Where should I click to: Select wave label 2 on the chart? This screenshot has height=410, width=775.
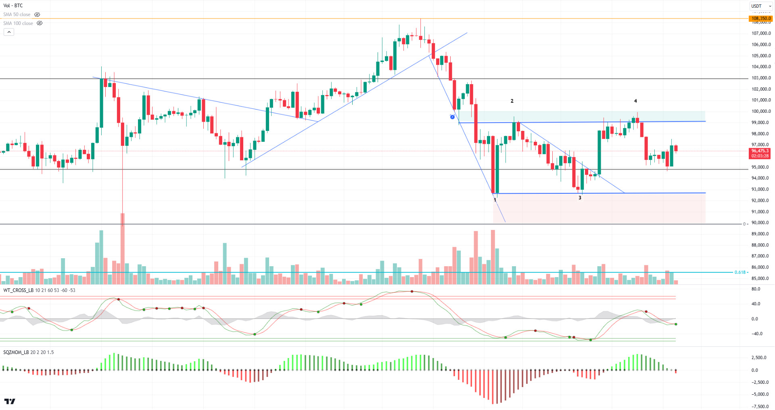coord(512,101)
